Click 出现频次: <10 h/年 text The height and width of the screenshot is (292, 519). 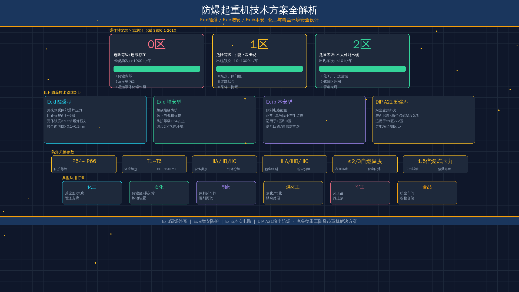pyautogui.click(x=335, y=61)
